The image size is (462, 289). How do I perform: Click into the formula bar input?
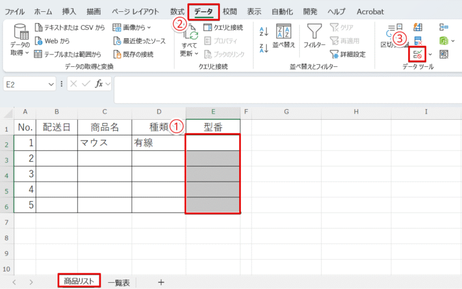(x=288, y=90)
